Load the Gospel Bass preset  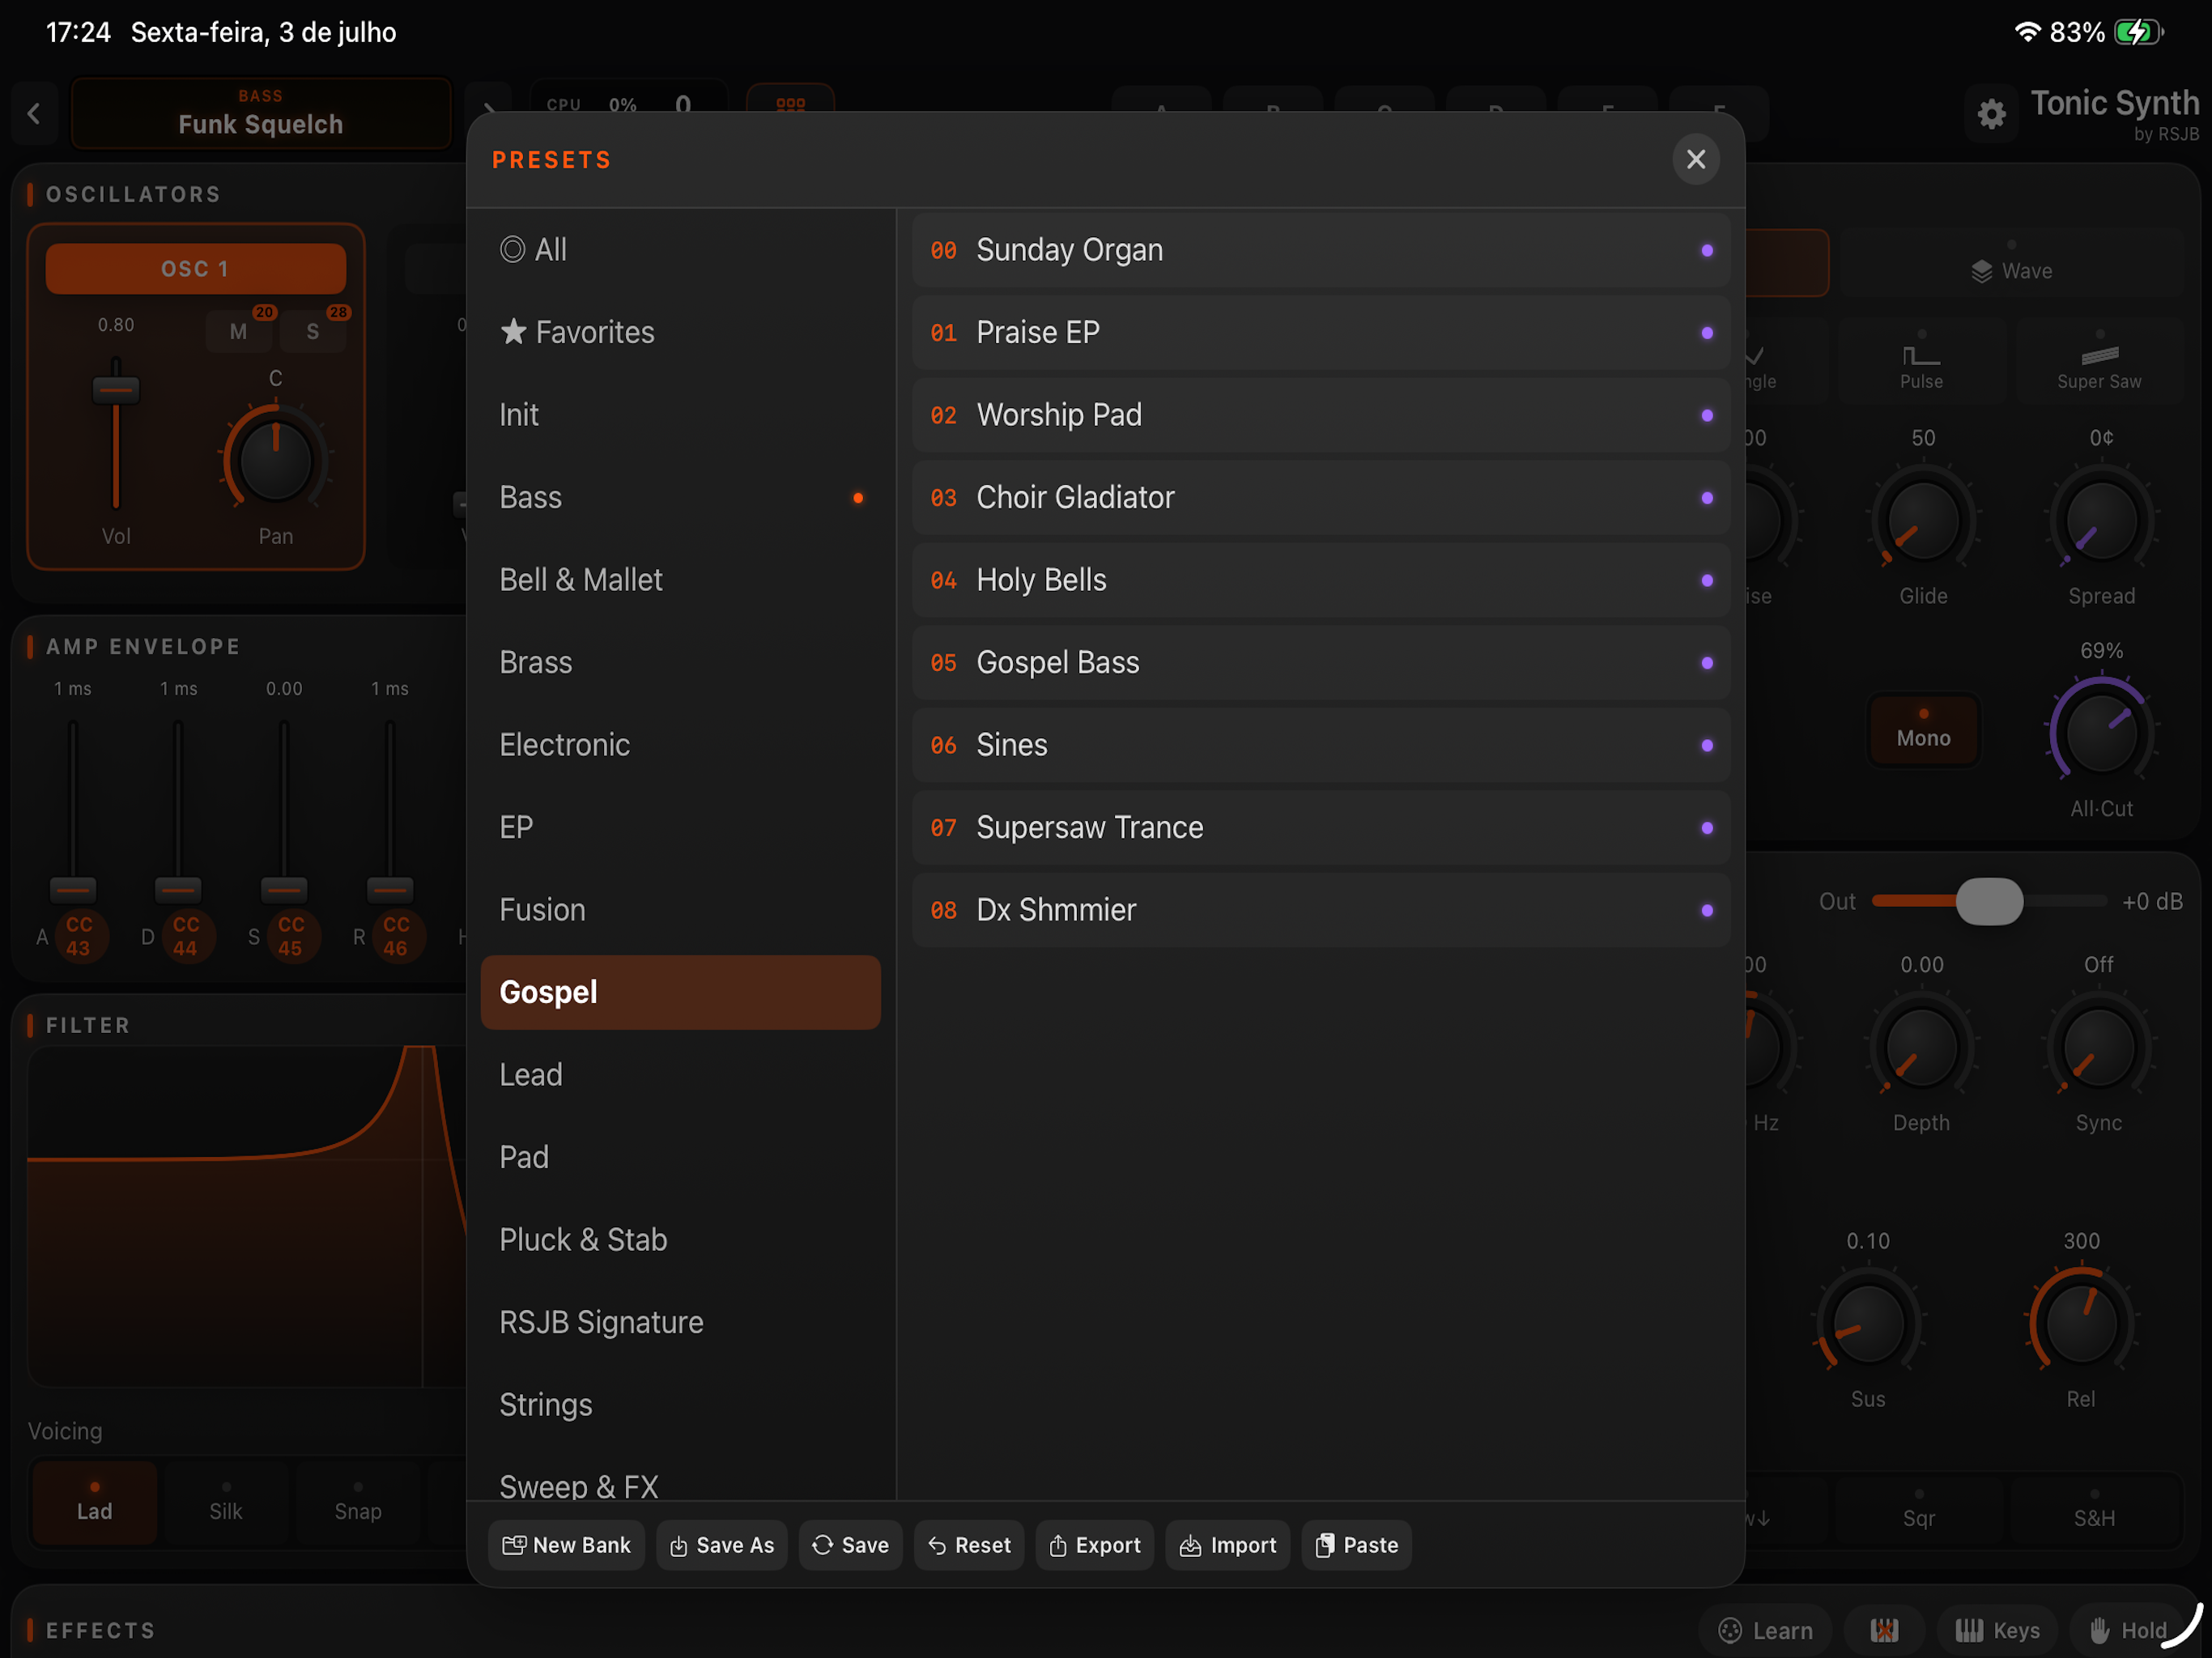pos(1320,662)
